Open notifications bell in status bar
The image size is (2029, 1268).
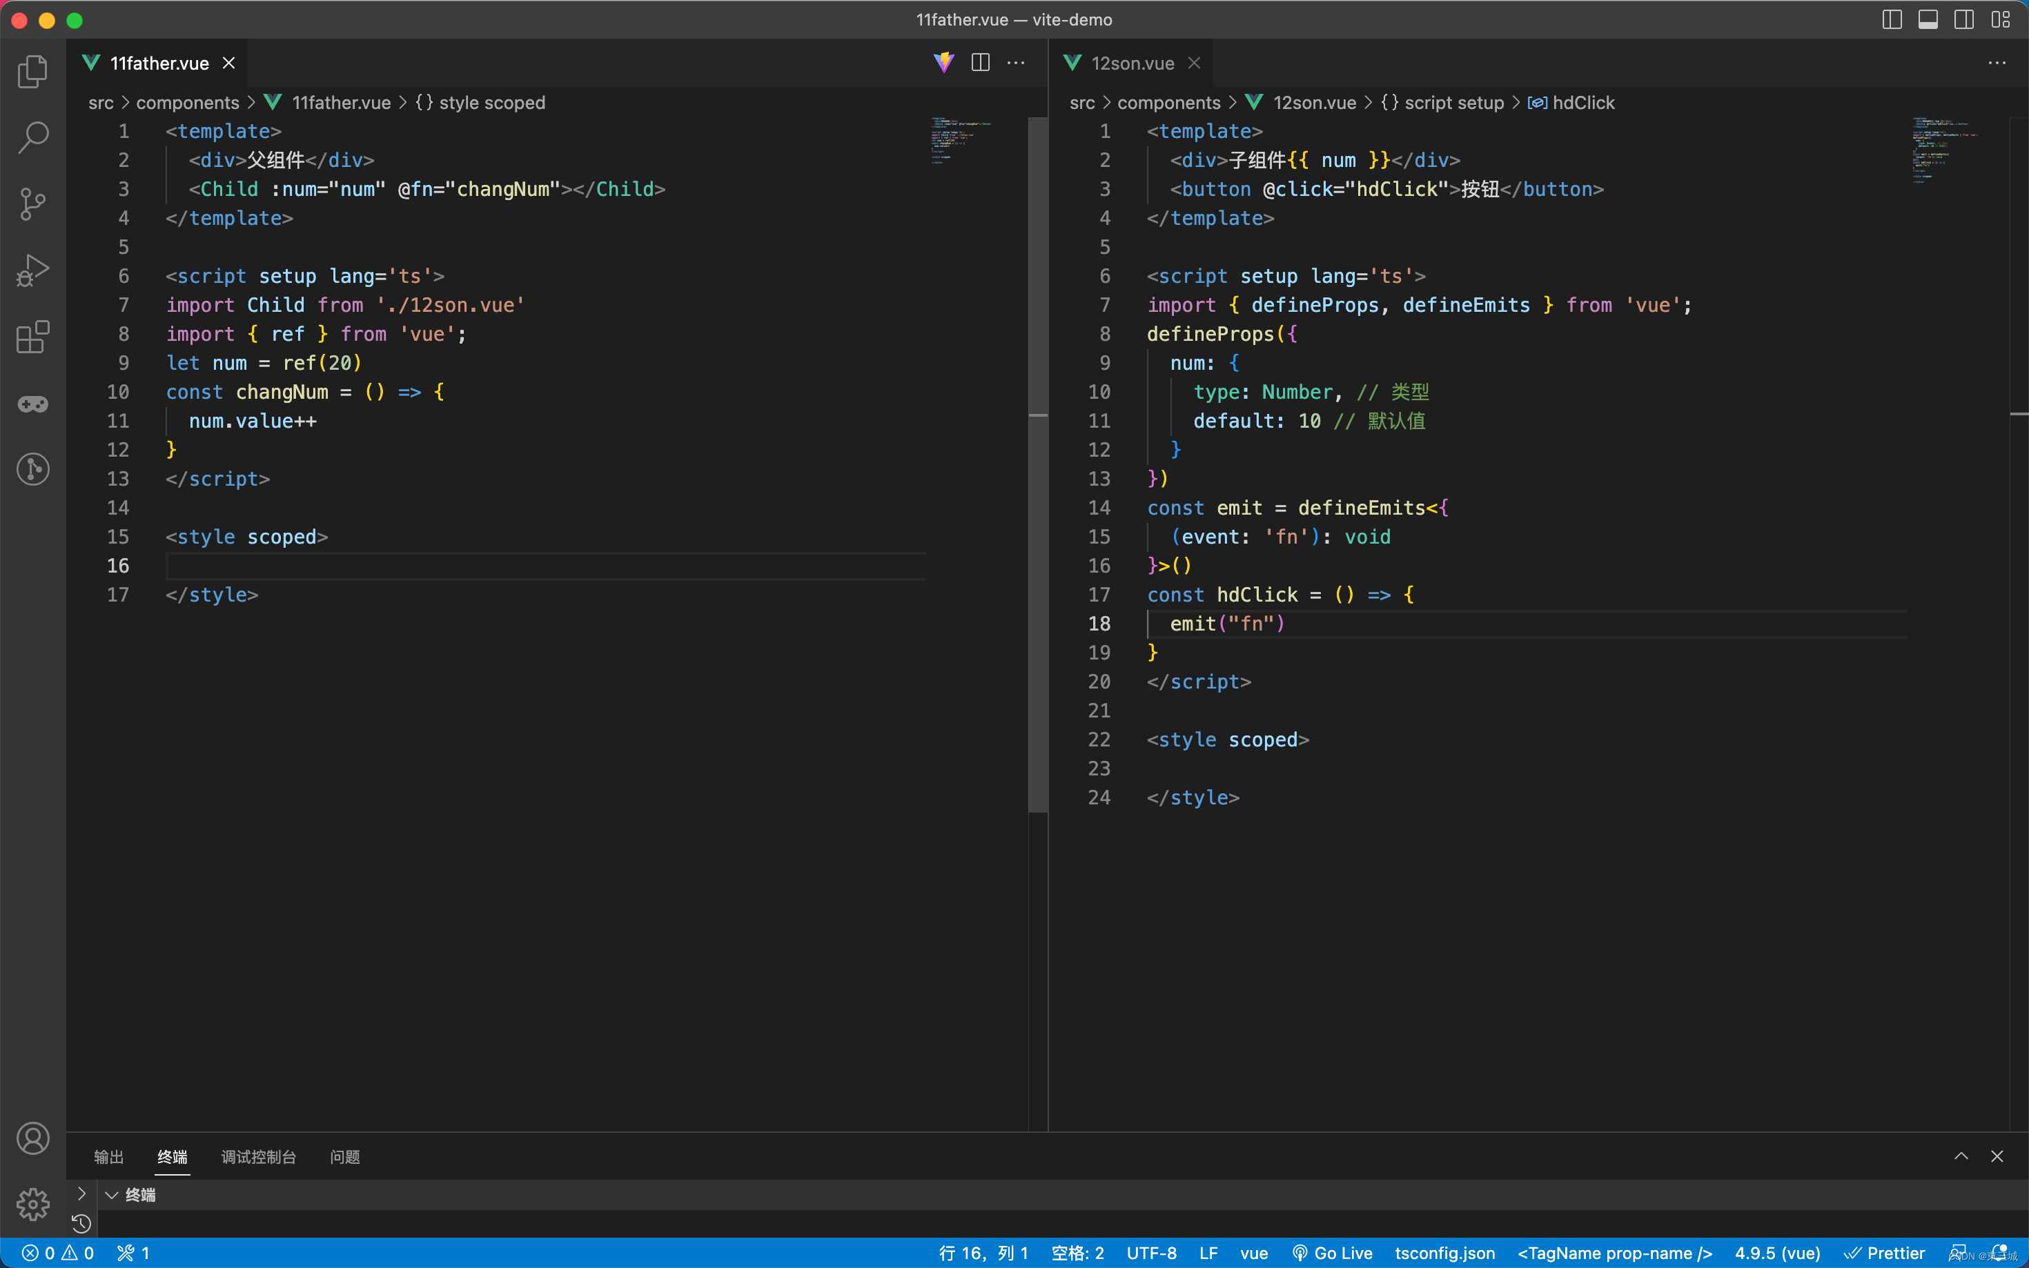click(x=2001, y=1252)
